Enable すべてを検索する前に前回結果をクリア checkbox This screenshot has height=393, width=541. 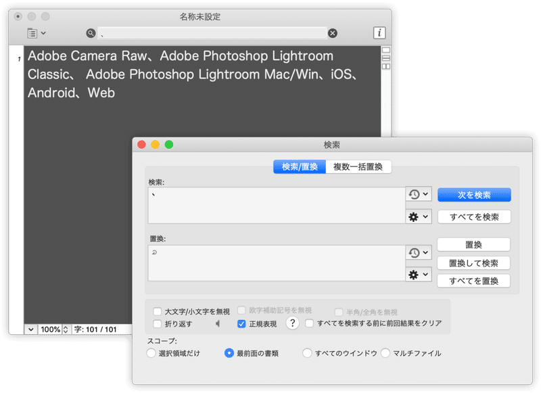(310, 323)
